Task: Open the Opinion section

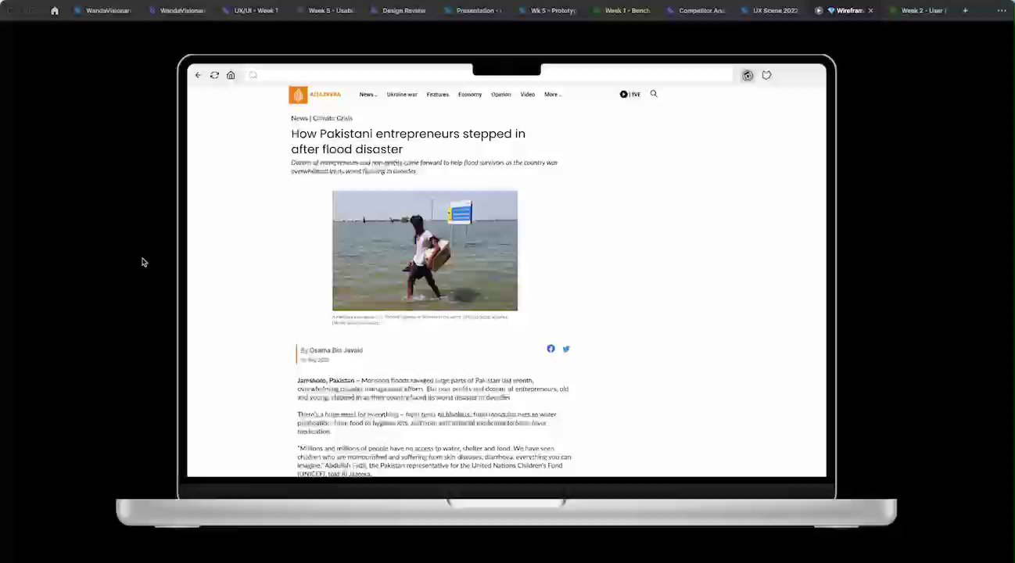Action: [x=501, y=95]
